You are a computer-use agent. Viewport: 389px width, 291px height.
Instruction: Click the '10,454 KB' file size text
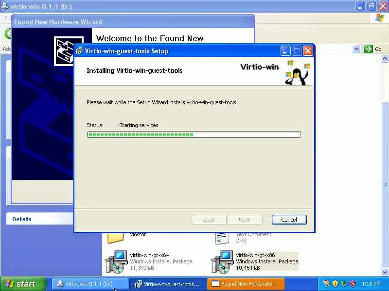[x=248, y=268]
